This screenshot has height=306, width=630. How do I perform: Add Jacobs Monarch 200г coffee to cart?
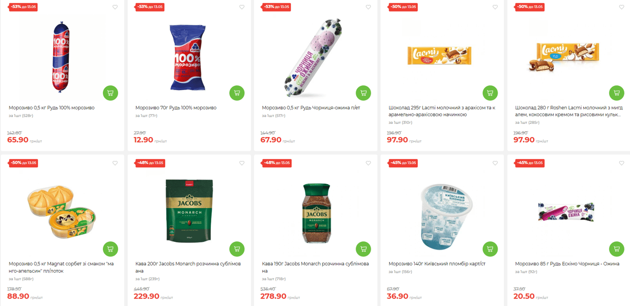237,249
